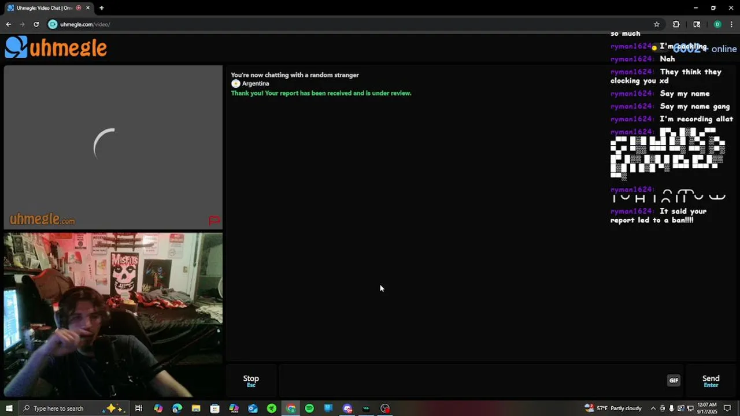Click chat message "I'm recording allat"
The height and width of the screenshot is (416, 740).
(696, 119)
